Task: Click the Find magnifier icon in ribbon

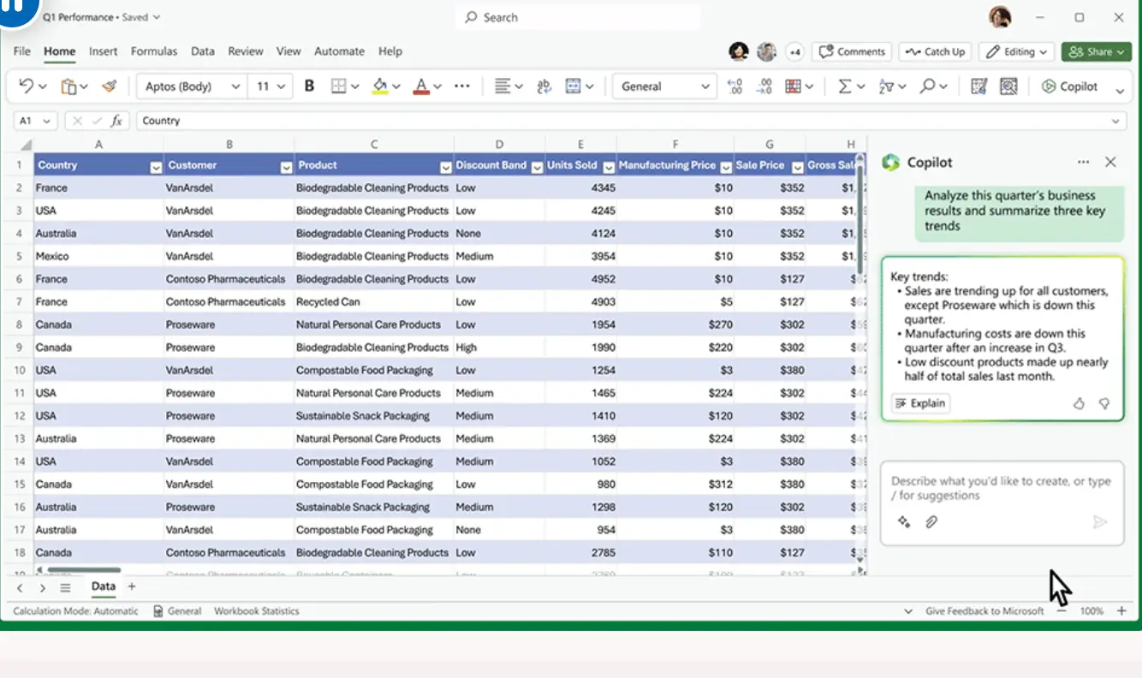Action: (927, 86)
